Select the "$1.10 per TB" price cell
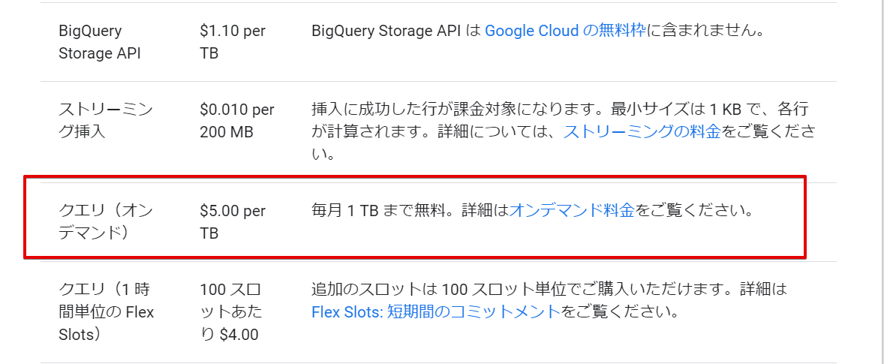The width and height of the screenshot is (884, 364). 232,42
